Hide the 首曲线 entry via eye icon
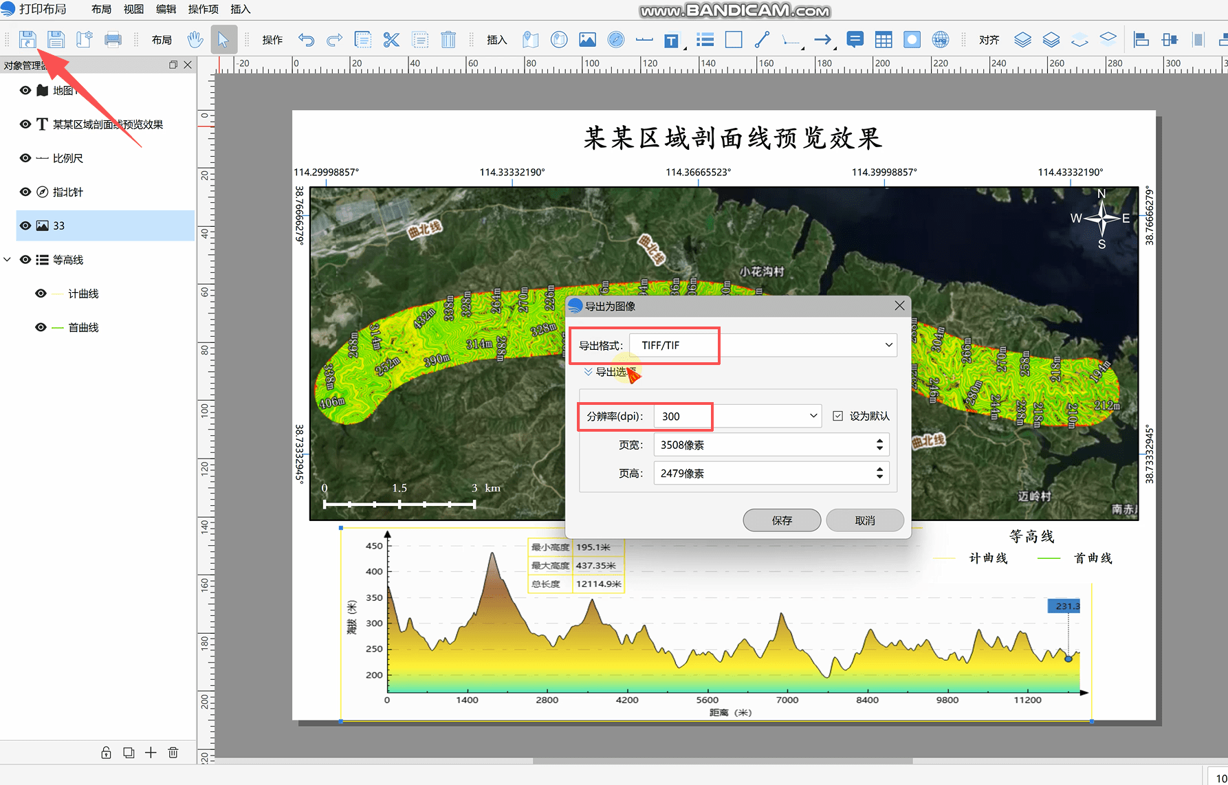 point(41,327)
